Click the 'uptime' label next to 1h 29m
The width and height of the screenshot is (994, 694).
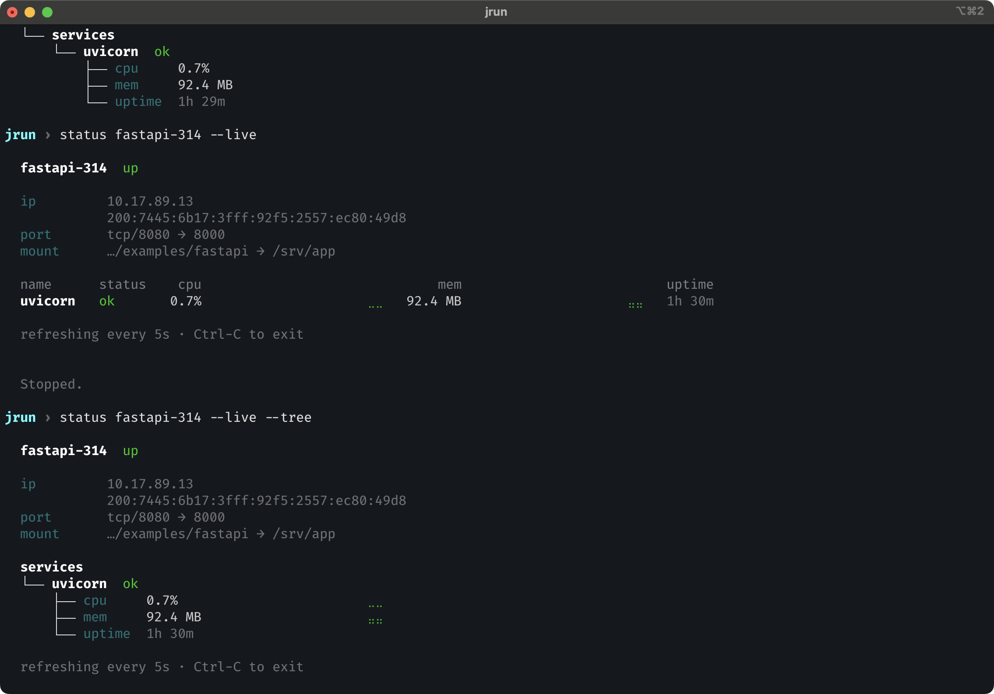138,102
